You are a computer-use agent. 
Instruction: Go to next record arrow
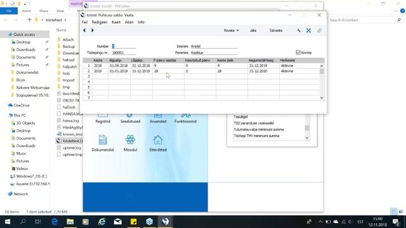tap(93, 30)
